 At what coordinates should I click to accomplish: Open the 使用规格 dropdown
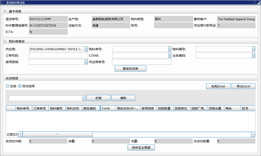[86, 62]
